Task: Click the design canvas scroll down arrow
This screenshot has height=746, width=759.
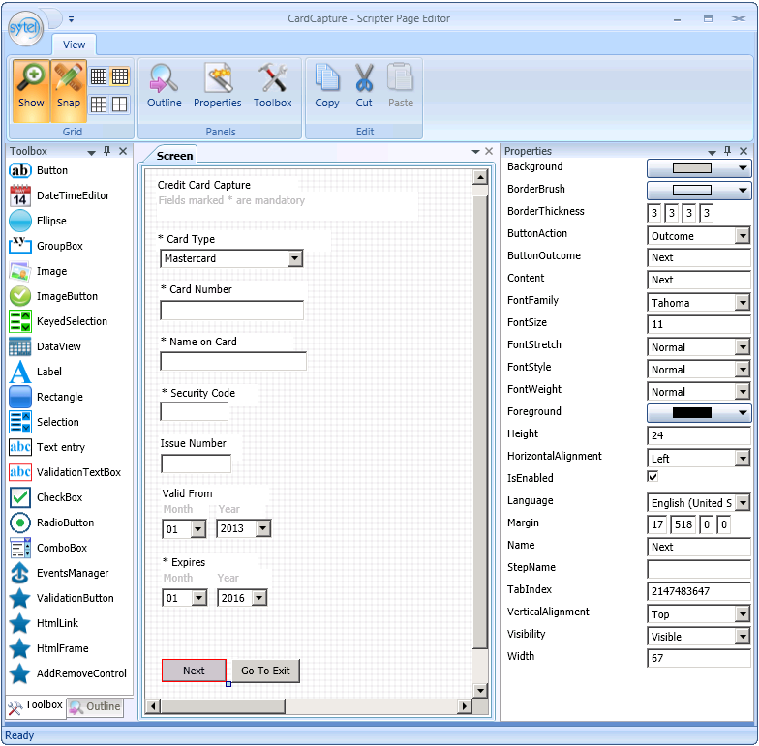Action: (480, 691)
